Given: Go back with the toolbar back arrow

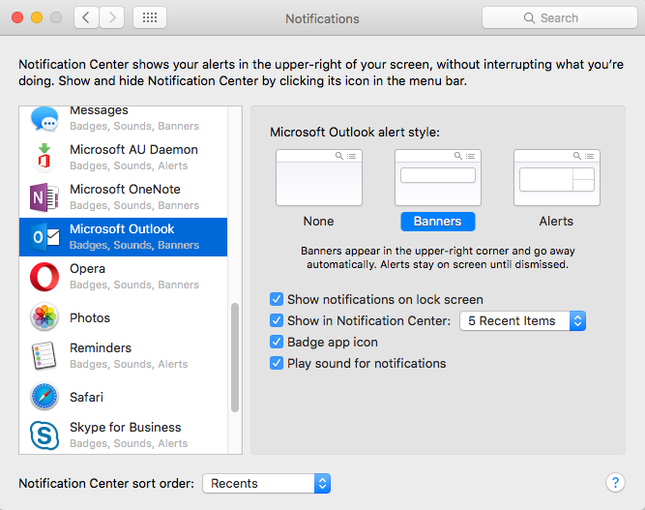Looking at the screenshot, I should click(x=86, y=17).
